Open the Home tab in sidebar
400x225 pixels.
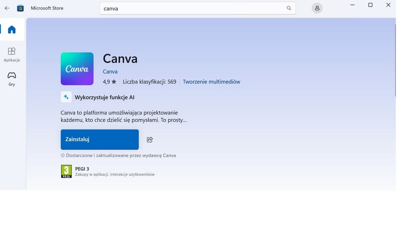(12, 29)
